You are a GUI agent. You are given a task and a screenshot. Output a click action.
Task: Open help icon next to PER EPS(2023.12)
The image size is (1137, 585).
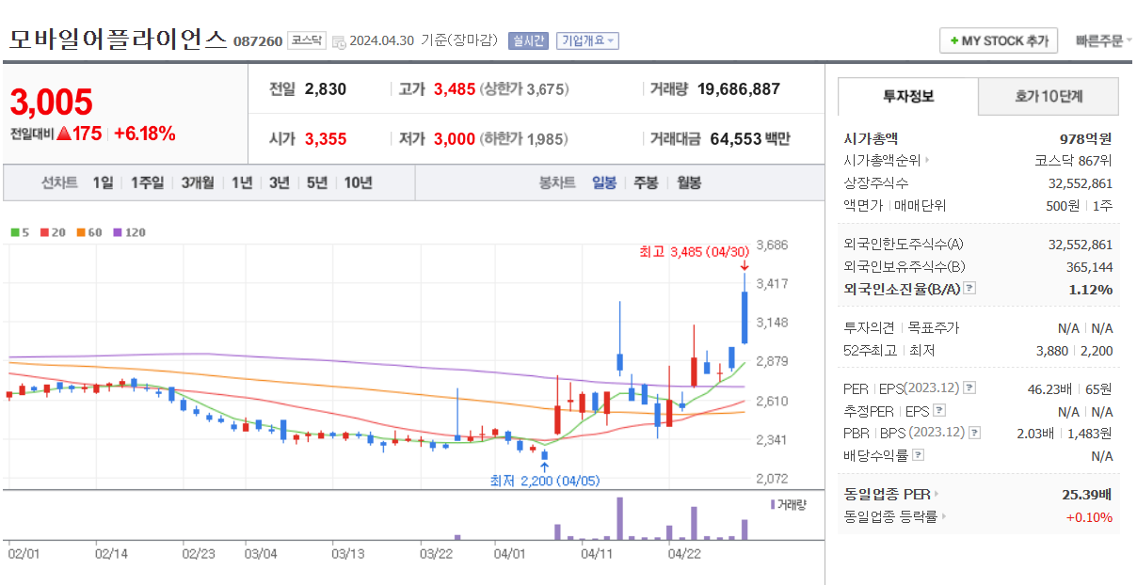point(969,388)
